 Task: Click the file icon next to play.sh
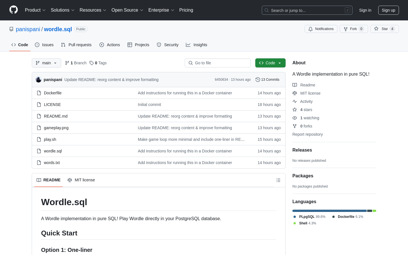tap(39, 139)
